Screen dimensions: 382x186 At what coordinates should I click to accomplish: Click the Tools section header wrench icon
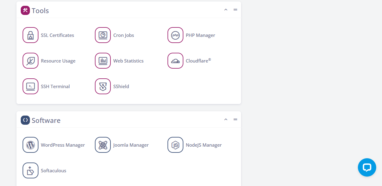click(25, 10)
